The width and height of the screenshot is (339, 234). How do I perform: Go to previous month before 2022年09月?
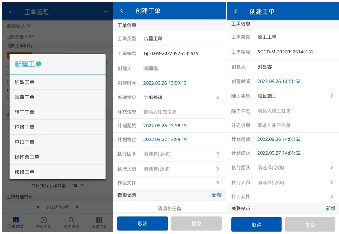point(38,207)
